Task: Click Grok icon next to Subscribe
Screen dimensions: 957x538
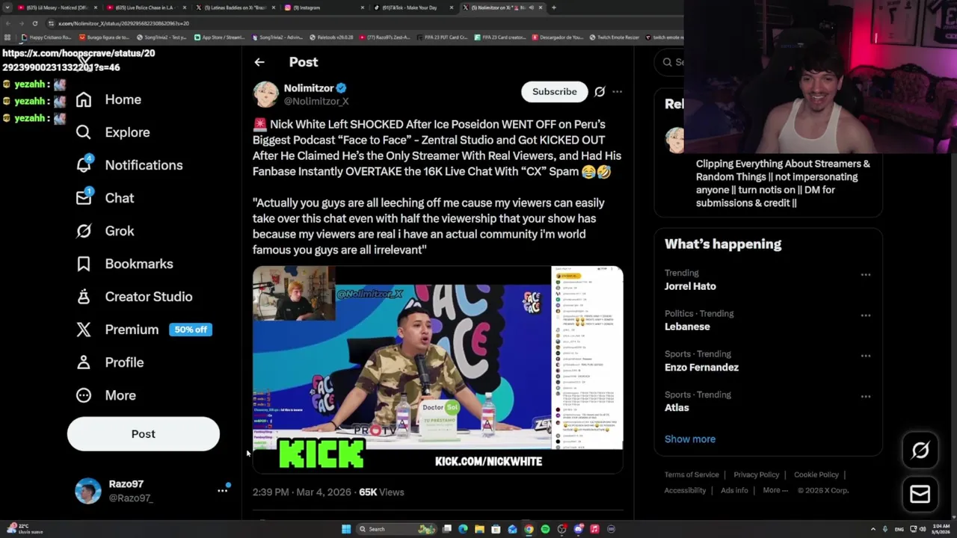Action: pyautogui.click(x=600, y=91)
